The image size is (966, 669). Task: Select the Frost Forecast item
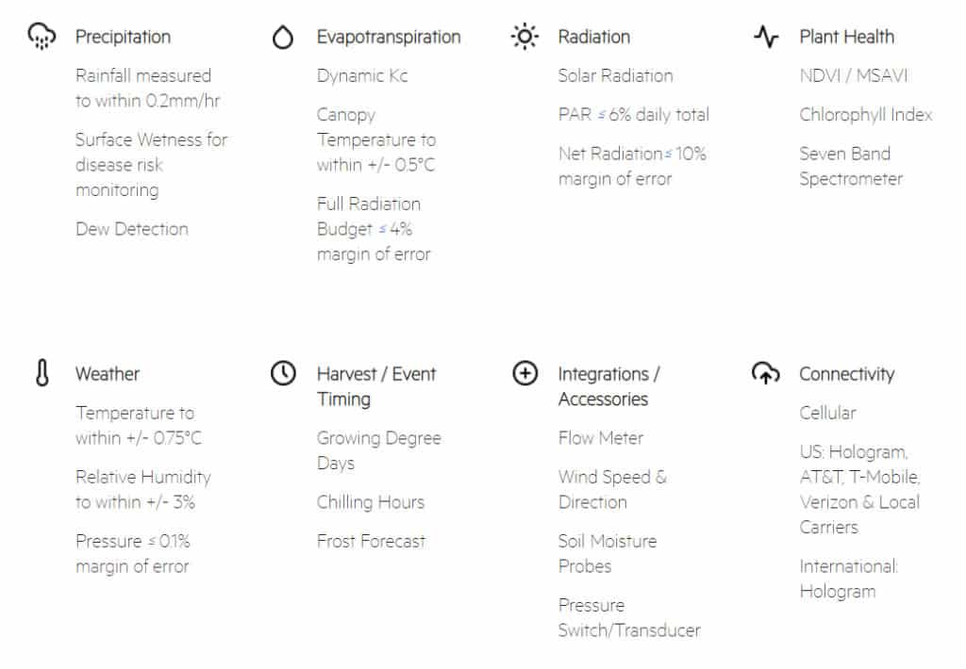(x=371, y=541)
